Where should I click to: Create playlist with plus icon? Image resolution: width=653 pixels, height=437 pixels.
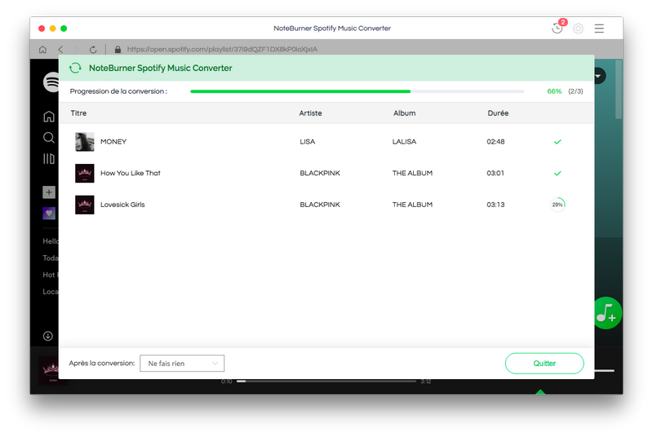pos(49,192)
